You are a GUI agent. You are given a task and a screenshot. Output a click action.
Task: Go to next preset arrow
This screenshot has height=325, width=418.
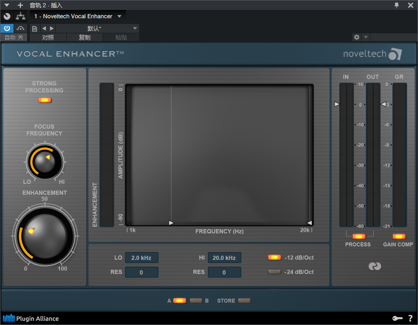[x=52, y=28]
